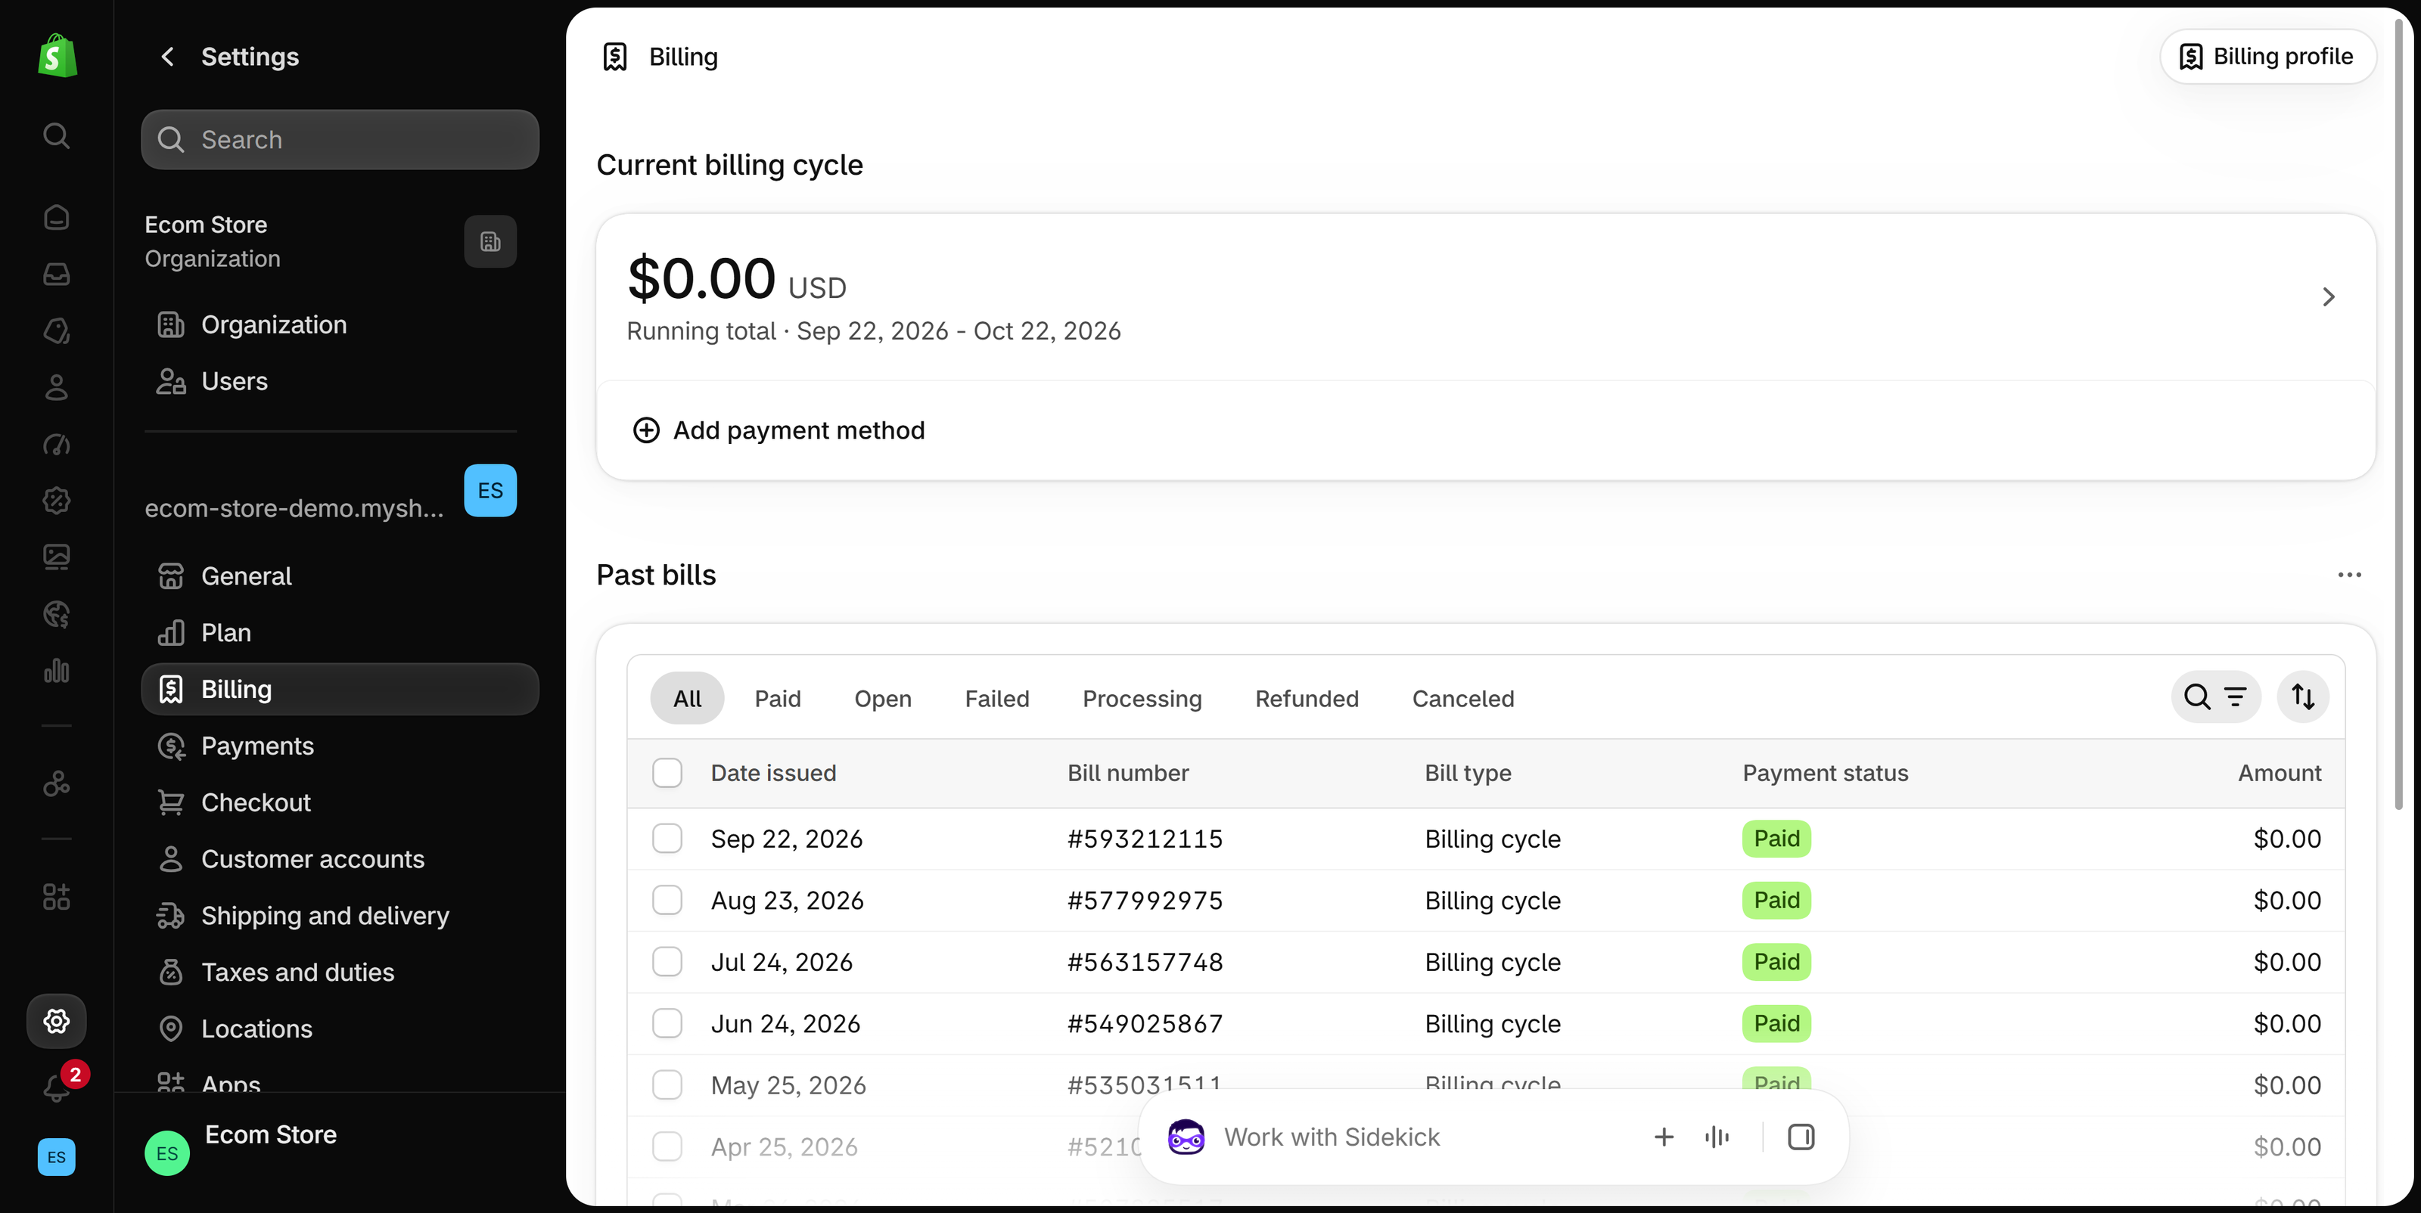Image resolution: width=2421 pixels, height=1213 pixels.
Task: Check the Sep 22, 2026 bill row
Action: click(667, 838)
